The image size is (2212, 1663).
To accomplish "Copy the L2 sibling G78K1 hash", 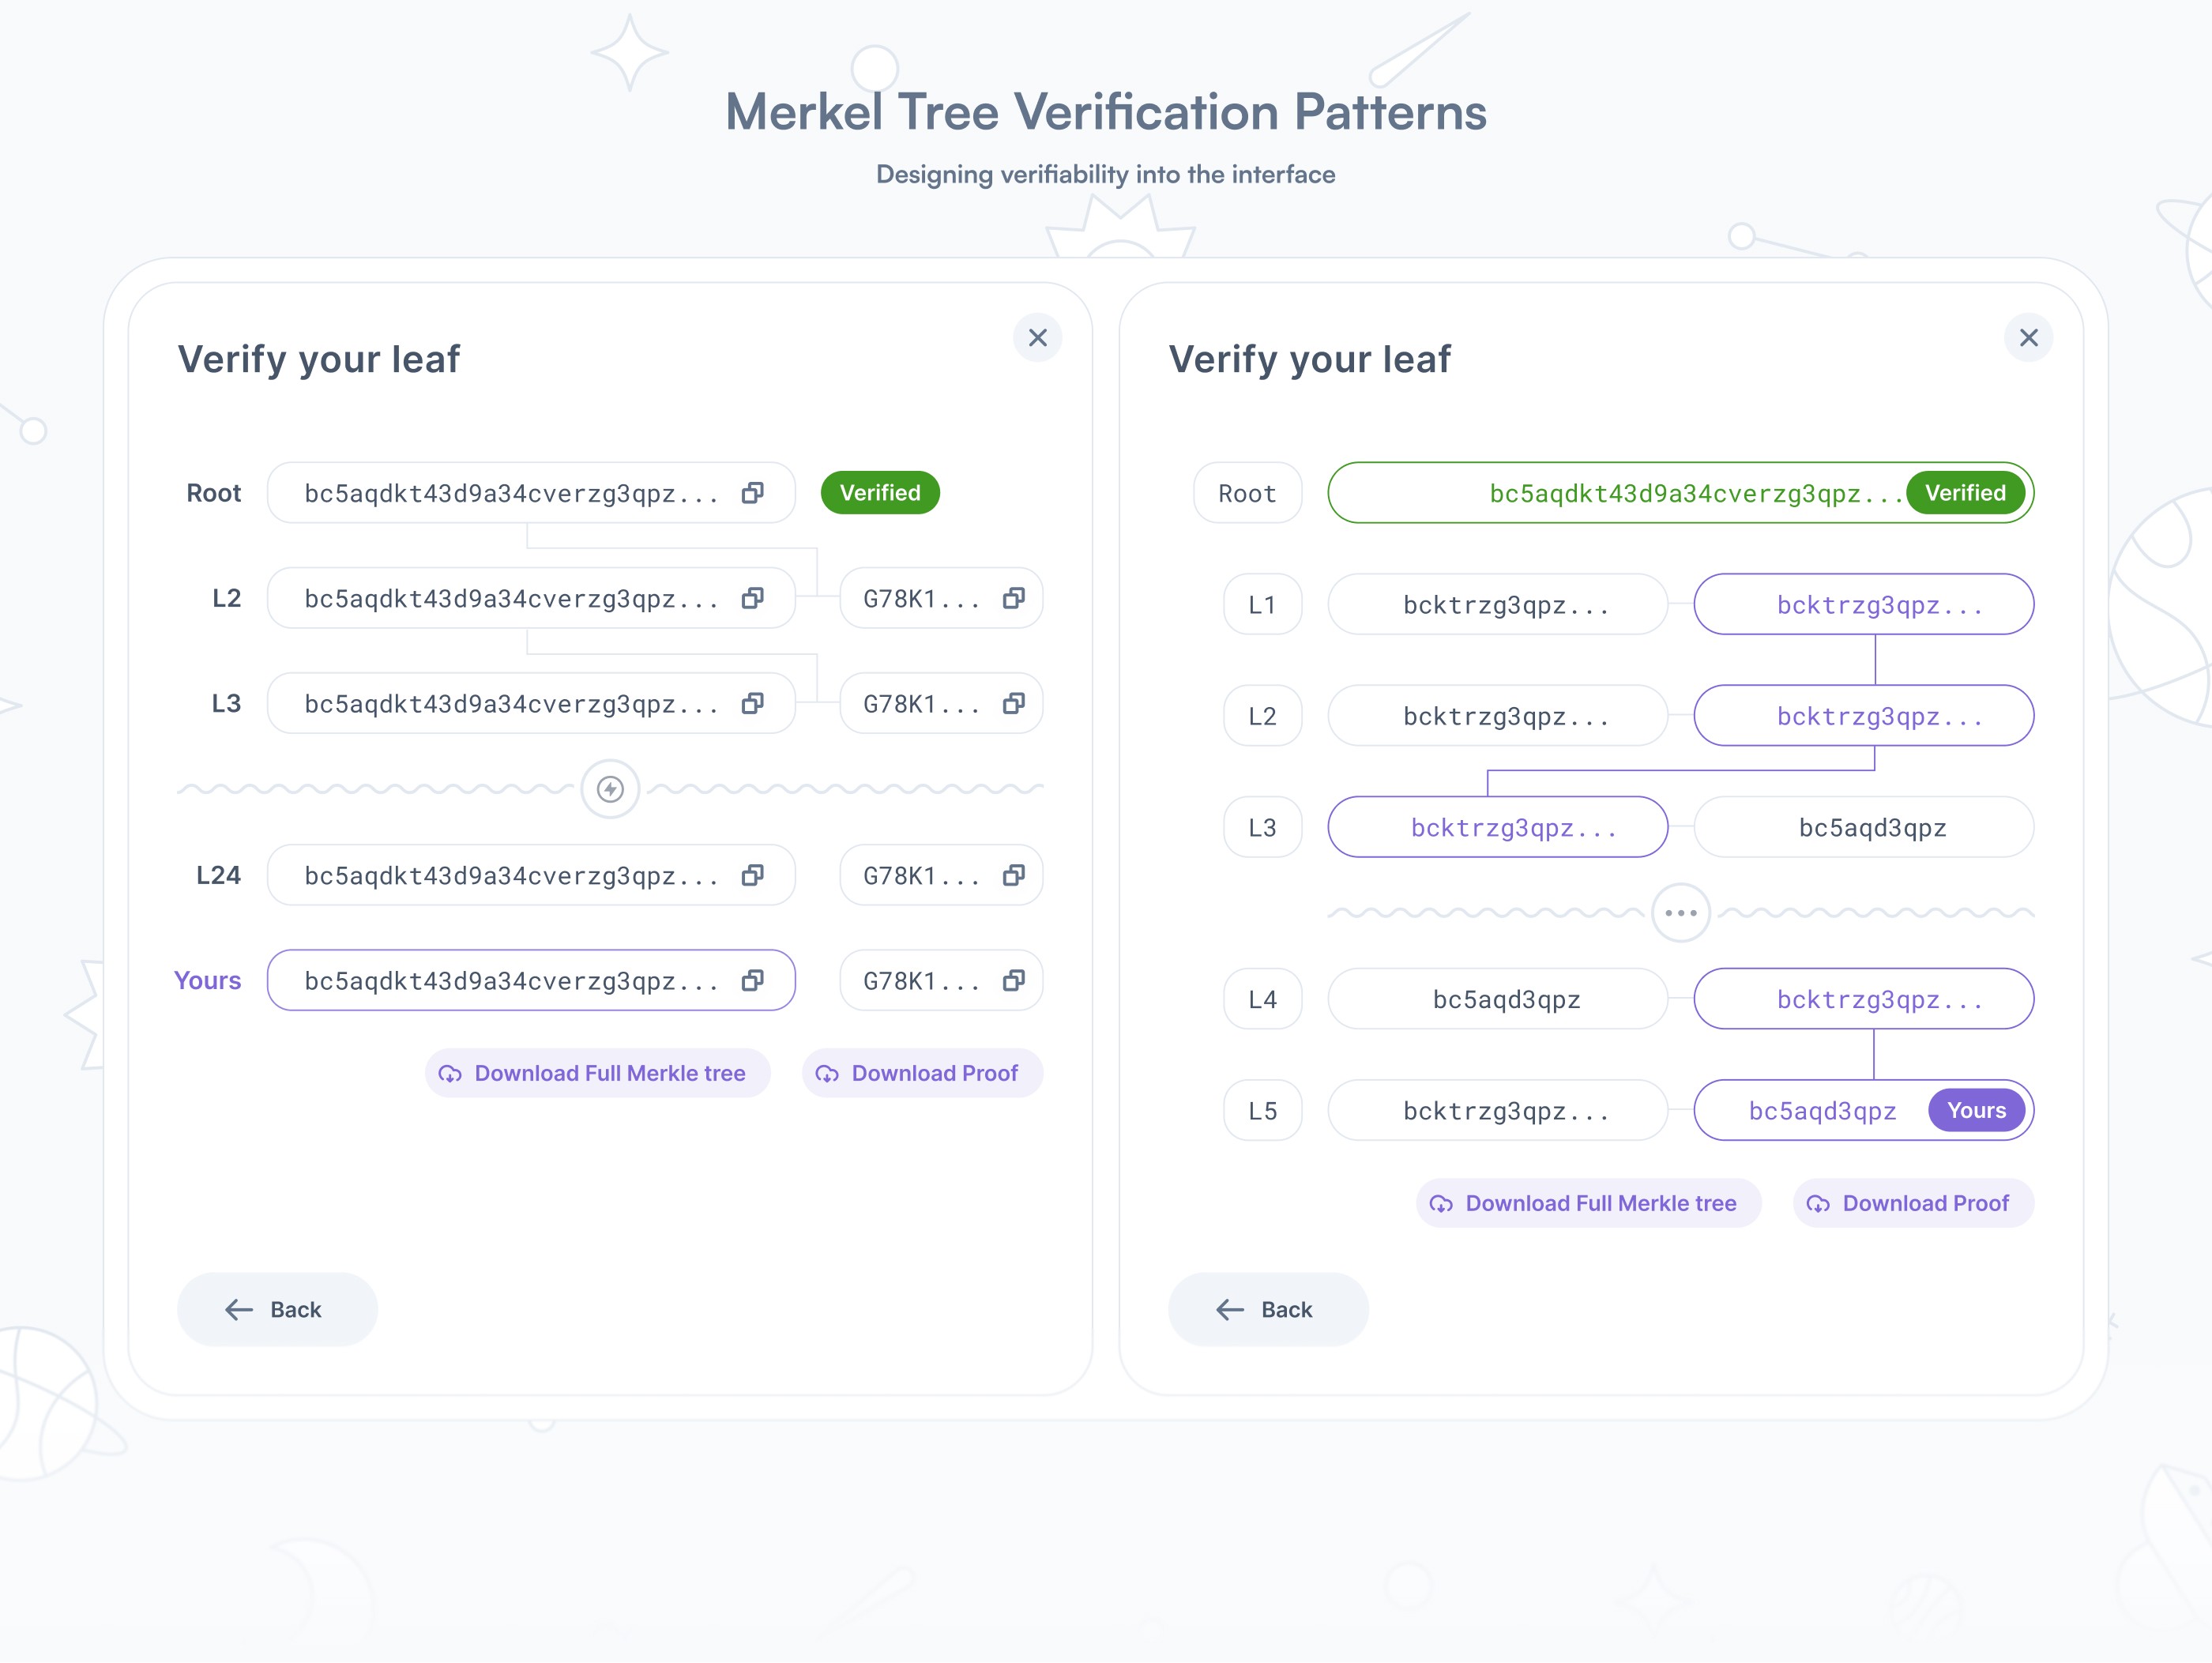I will pos(1013,598).
